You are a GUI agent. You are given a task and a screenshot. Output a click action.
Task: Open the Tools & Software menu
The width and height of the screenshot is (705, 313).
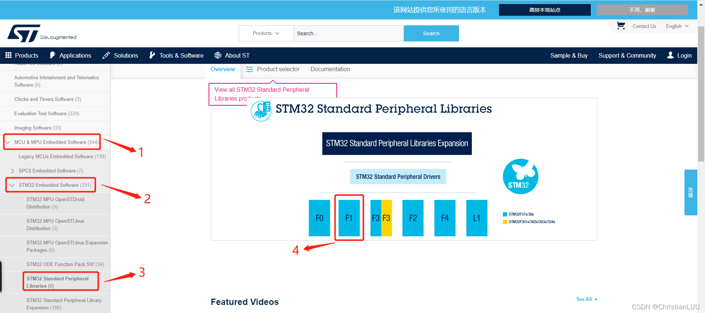[x=176, y=55]
